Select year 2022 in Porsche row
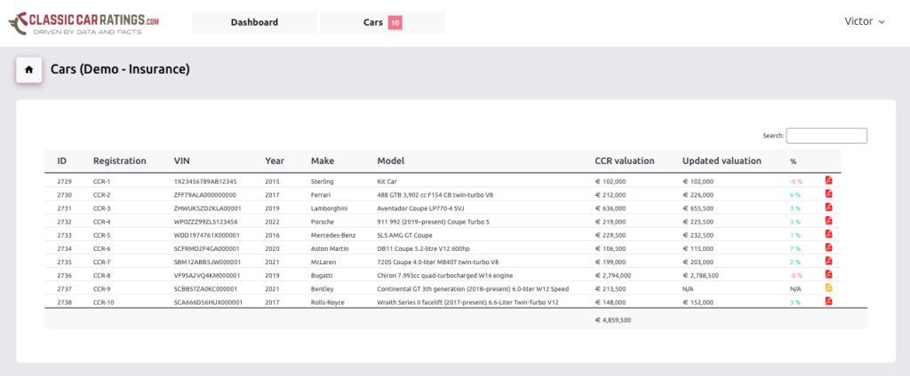The image size is (910, 376). (272, 222)
